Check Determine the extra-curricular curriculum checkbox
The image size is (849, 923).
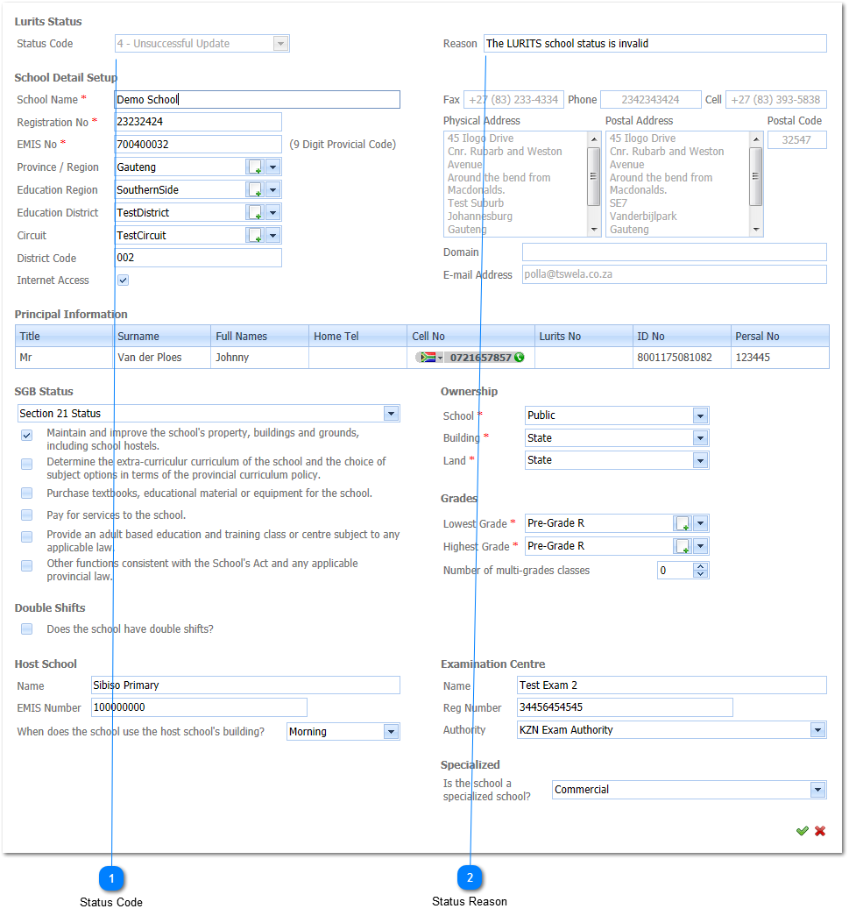coord(26,464)
